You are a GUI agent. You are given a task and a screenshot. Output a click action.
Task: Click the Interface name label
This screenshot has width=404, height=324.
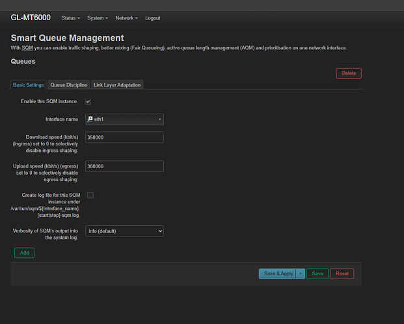click(x=62, y=119)
